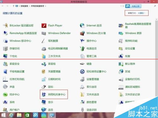
Task: Click the 设备和打印机 link
Action: (x=132, y=79)
